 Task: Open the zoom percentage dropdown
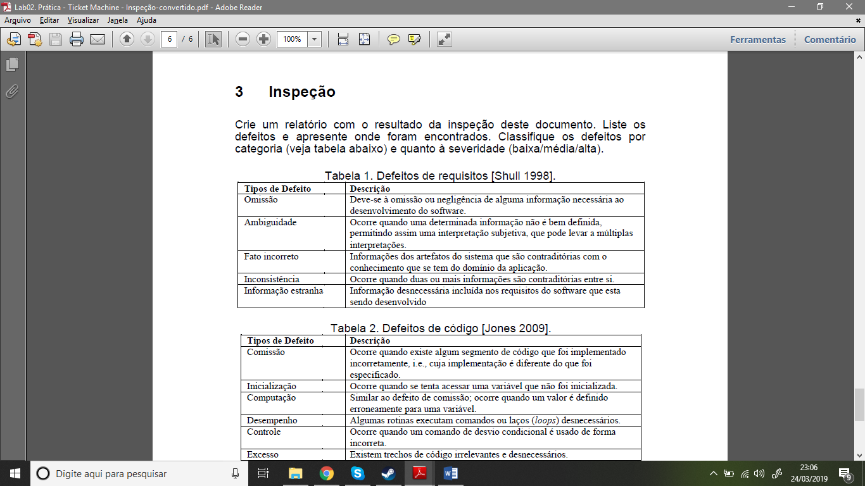pos(315,39)
